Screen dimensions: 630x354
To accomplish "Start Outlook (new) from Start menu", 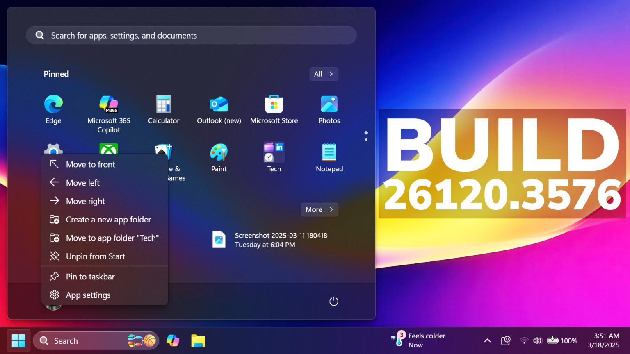I will [x=219, y=109].
